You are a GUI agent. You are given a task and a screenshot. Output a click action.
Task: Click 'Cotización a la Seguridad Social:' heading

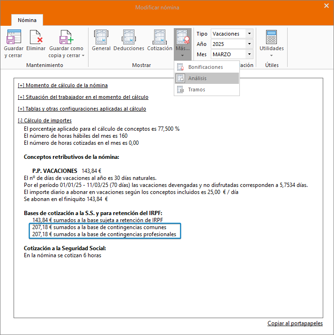(x=65, y=248)
